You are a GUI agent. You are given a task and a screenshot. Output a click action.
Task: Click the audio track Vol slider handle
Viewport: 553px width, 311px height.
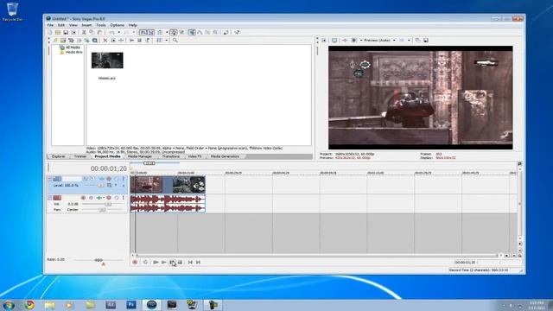point(108,204)
